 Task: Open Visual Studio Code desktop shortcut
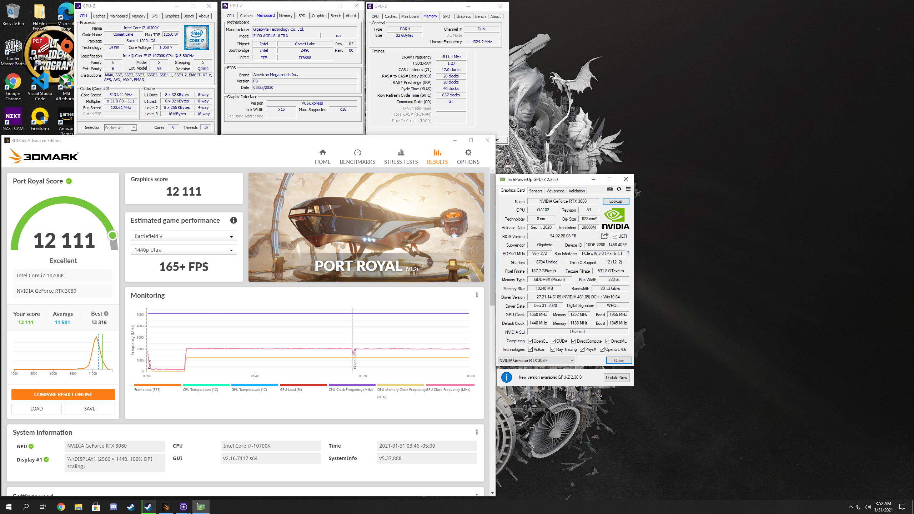(x=40, y=88)
